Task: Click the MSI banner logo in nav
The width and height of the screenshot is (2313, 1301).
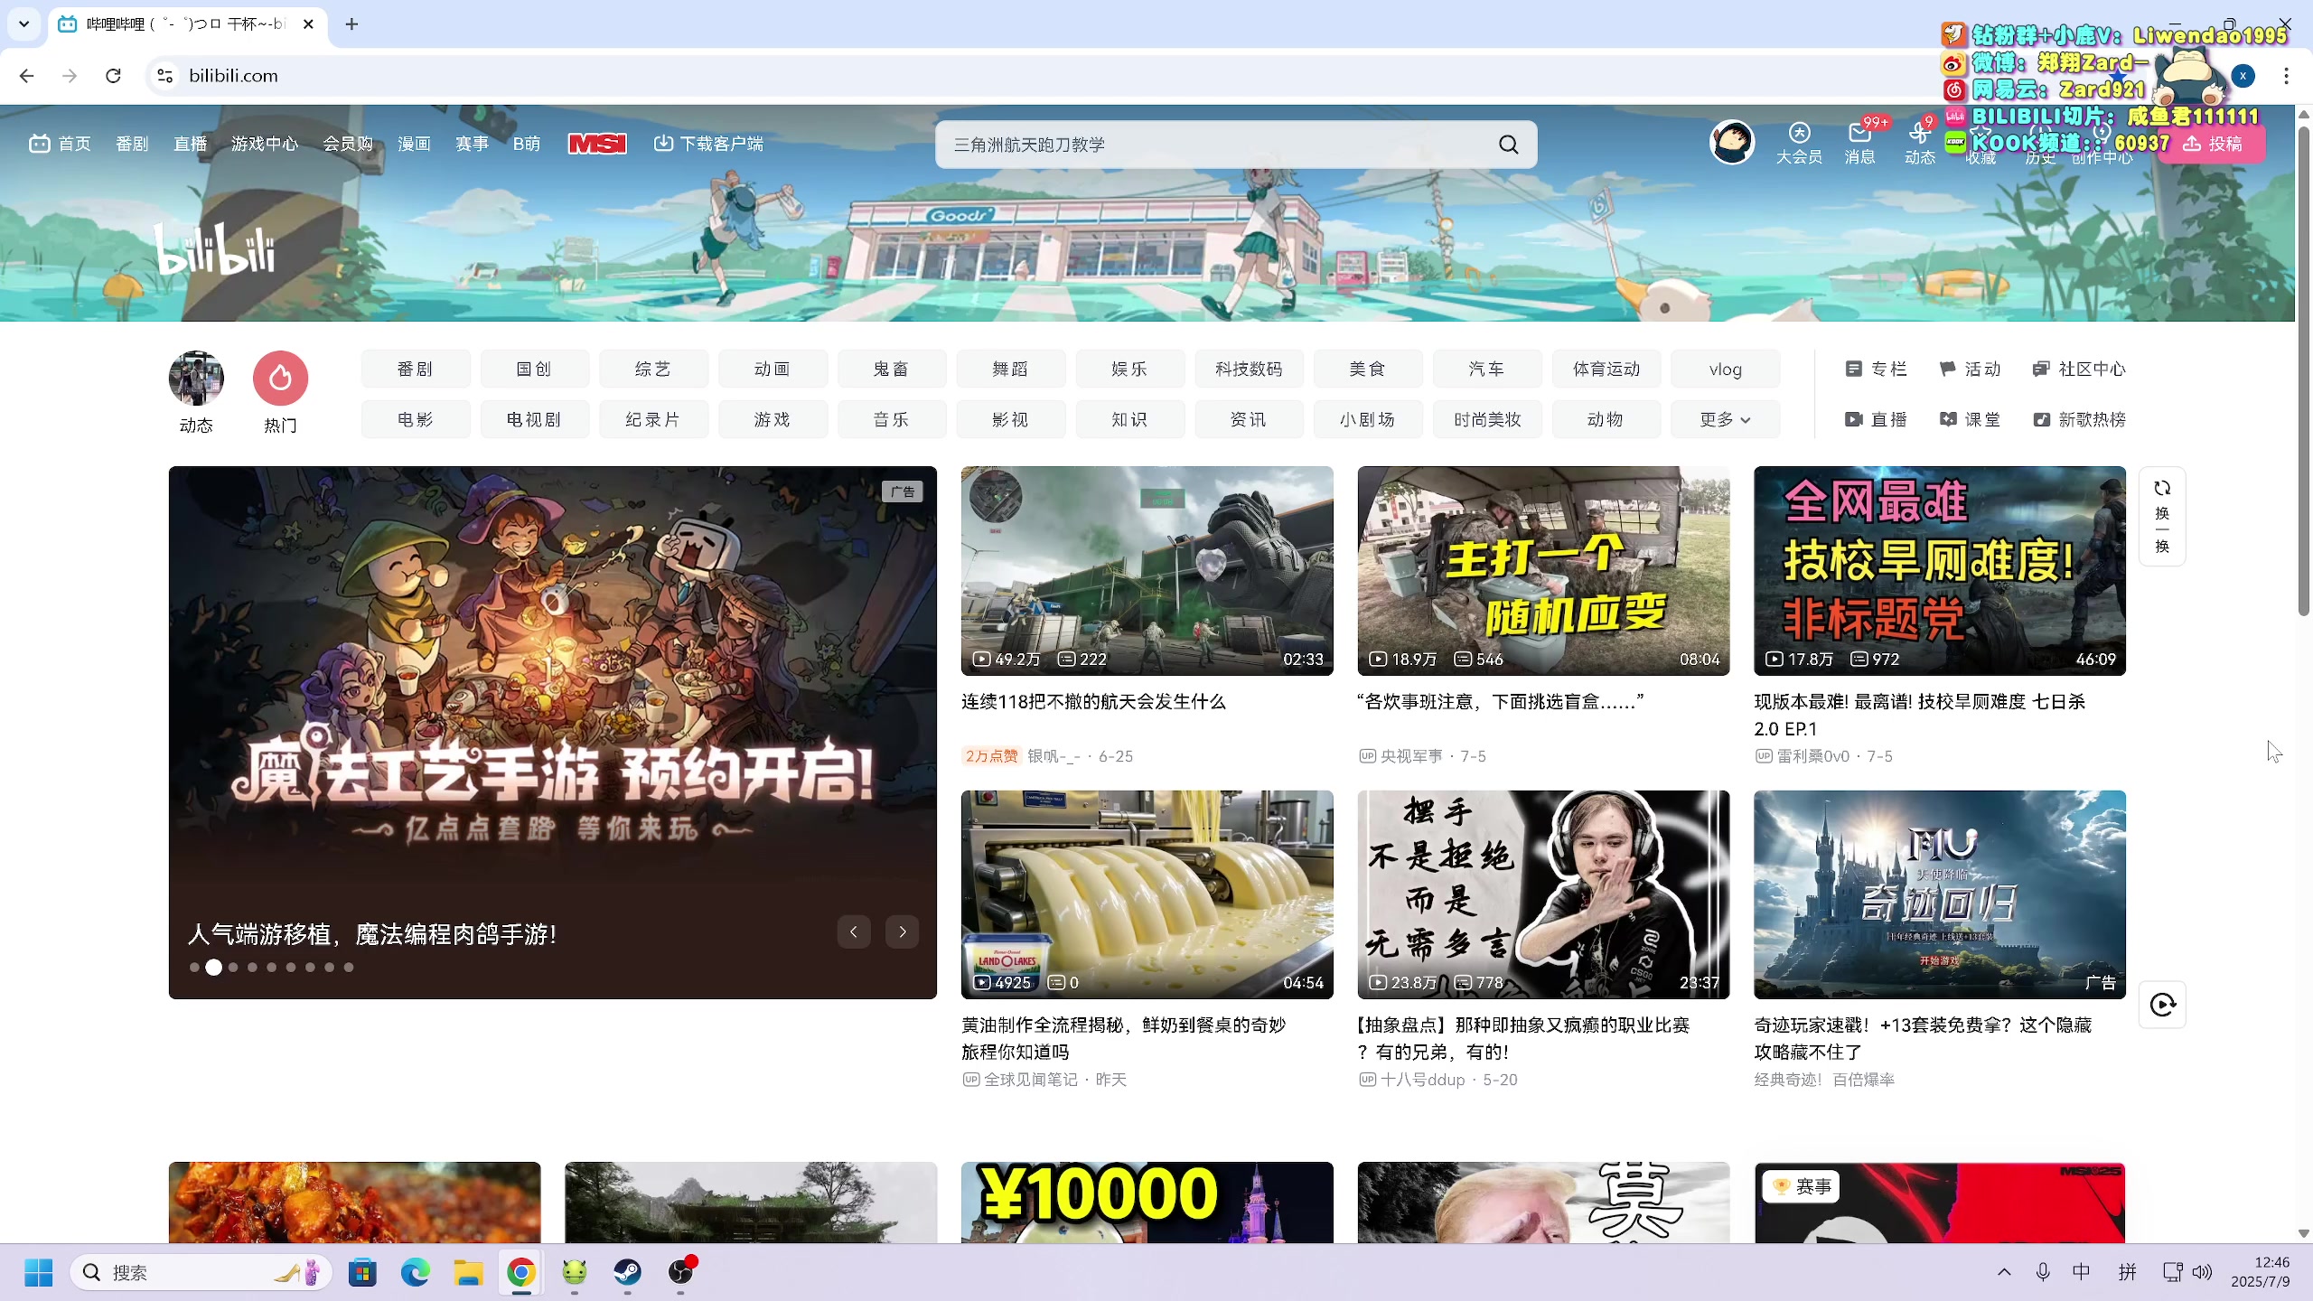Action: tap(596, 144)
